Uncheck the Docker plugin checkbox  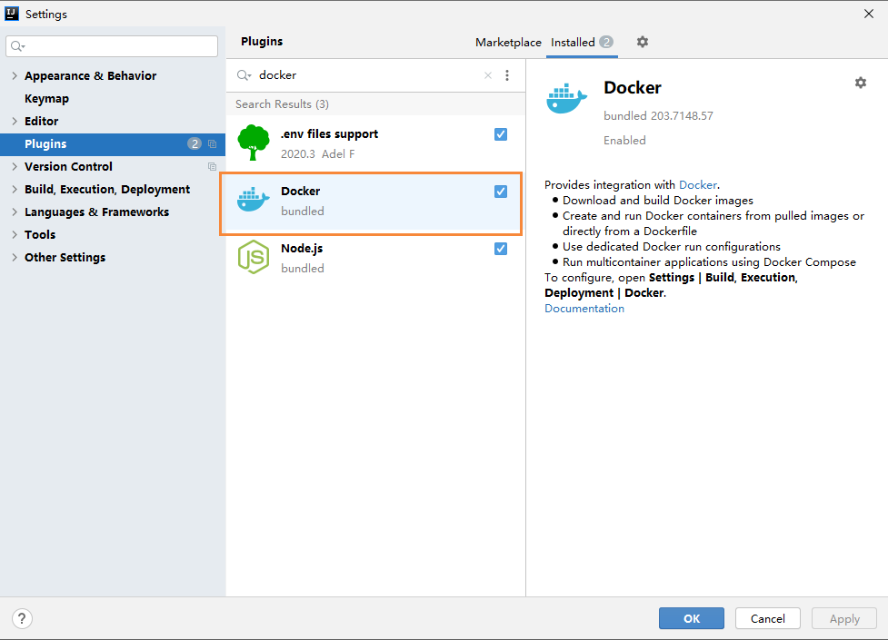tap(501, 192)
